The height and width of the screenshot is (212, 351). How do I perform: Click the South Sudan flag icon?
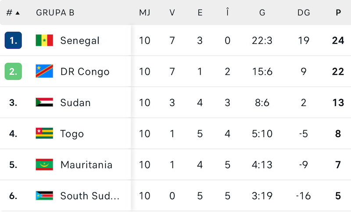(44, 196)
